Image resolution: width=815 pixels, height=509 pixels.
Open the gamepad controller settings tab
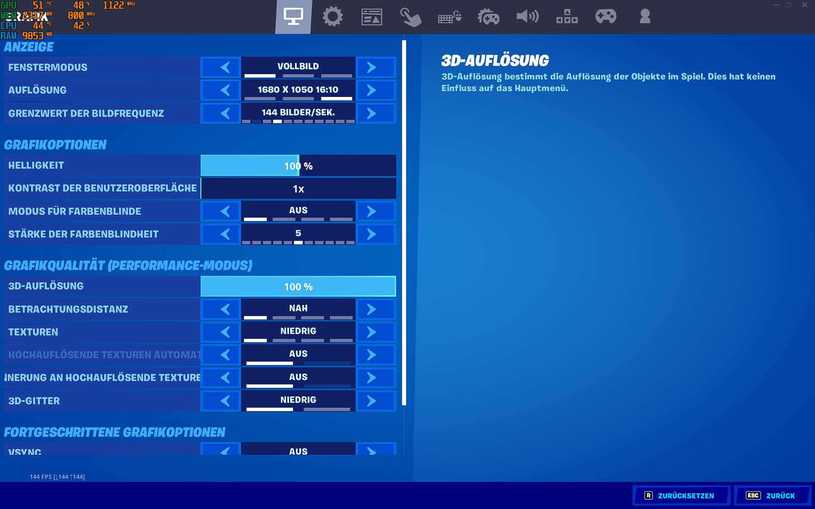click(606, 16)
